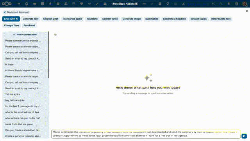Open the Contacts people icon

click(66, 4)
